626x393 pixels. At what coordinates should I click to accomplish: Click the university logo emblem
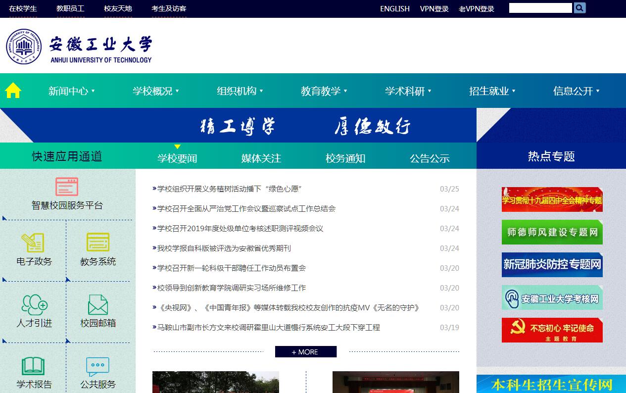[24, 47]
